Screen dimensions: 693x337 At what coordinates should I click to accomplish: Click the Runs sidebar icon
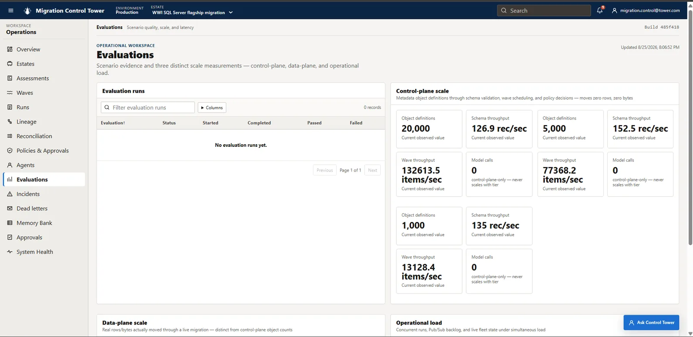tap(10, 107)
